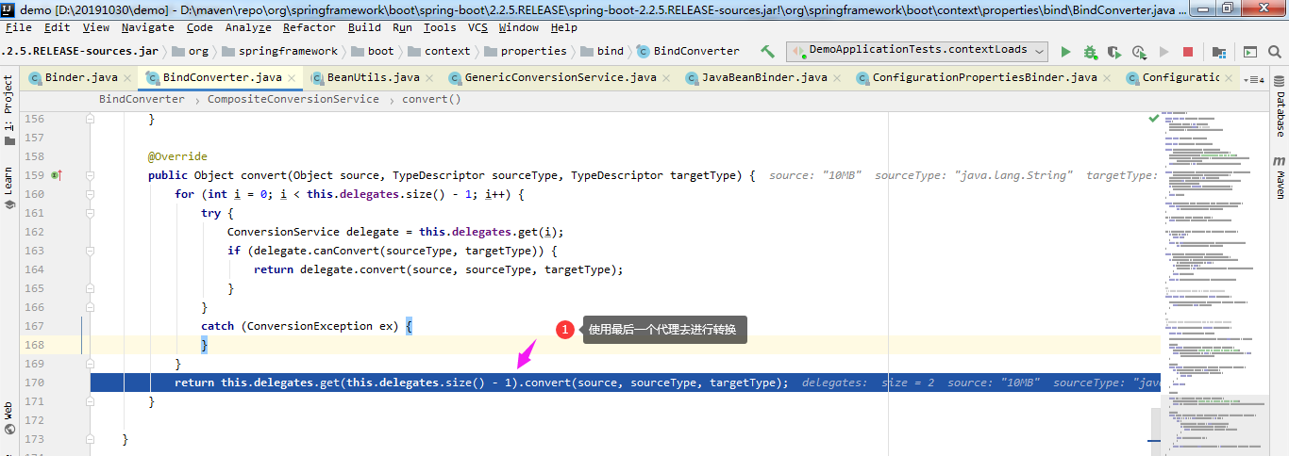Show the hidden editor tabs list

coord(1254,79)
